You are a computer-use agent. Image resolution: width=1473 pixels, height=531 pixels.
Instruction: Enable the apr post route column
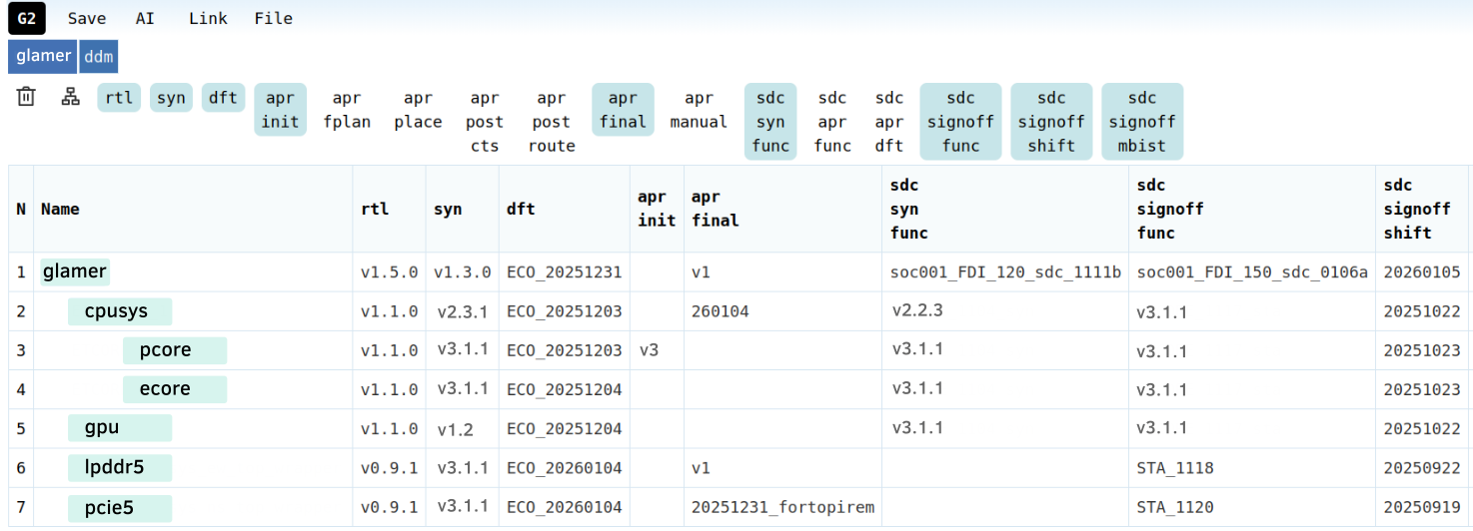pyautogui.click(x=551, y=122)
